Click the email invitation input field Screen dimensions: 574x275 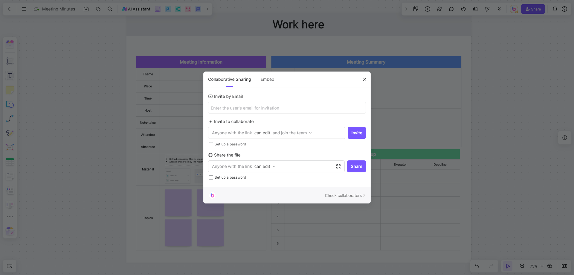pyautogui.click(x=287, y=108)
